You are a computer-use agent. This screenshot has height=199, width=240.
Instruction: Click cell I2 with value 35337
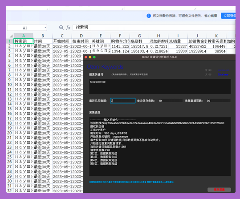[178, 46]
